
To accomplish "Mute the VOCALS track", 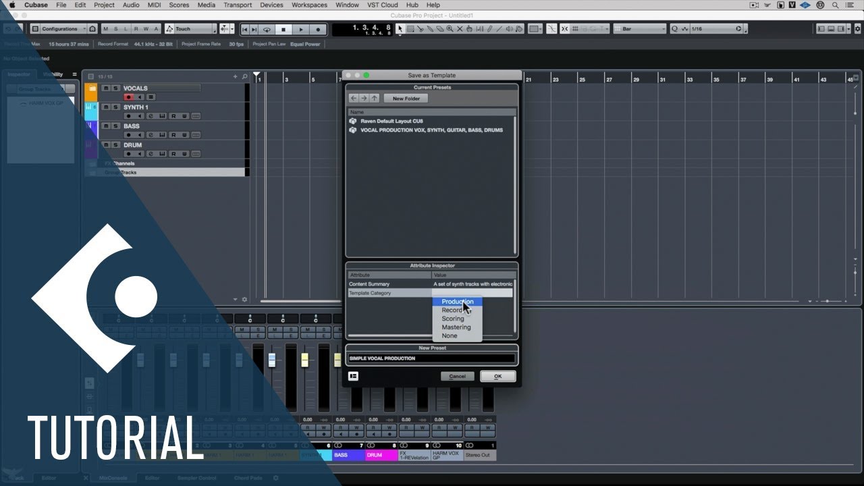I will [x=106, y=88].
